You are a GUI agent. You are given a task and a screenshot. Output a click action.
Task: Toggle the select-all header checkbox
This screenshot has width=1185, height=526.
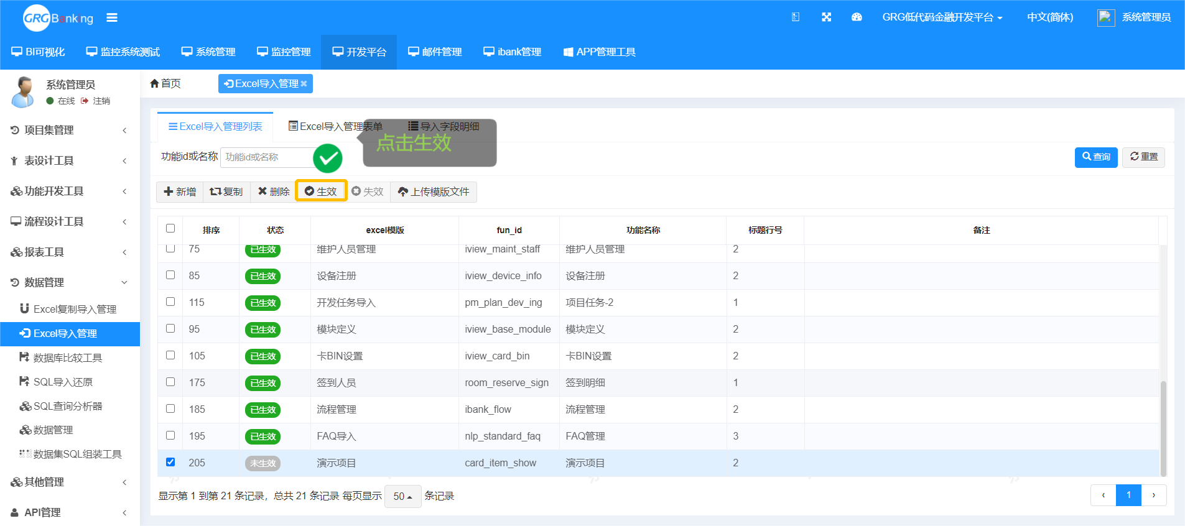point(170,228)
